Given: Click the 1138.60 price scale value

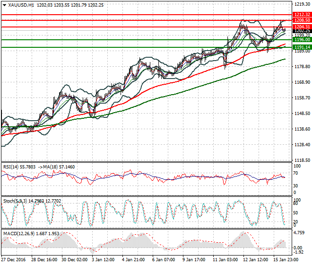Looking at the screenshot, I should point(302,129).
